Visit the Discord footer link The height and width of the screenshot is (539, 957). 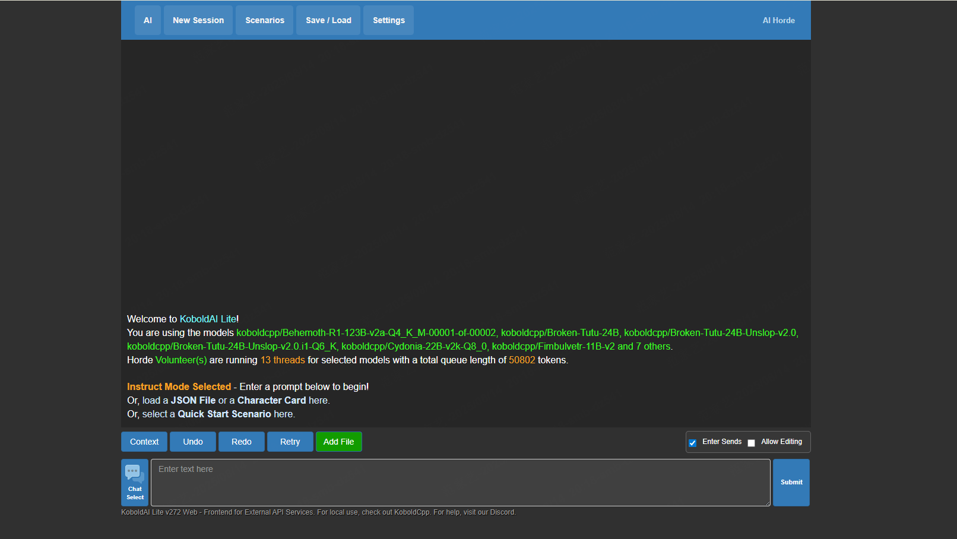502,512
